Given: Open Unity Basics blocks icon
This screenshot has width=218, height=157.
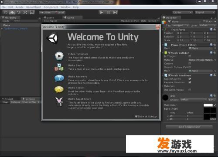Looking at the screenshot, I should point(59,67).
